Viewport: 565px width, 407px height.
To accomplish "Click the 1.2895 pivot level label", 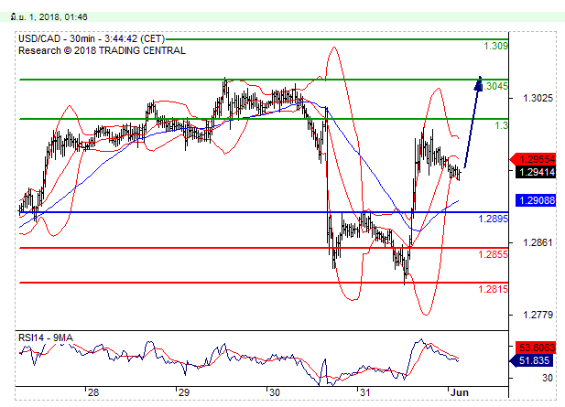I will coord(493,219).
